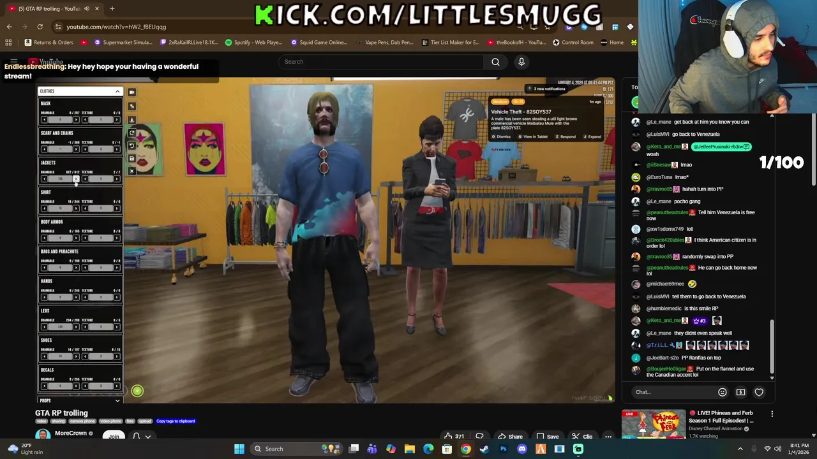The height and width of the screenshot is (459, 817).
Task: Open Microsoft Edge from the taskbar
Action: [428, 449]
